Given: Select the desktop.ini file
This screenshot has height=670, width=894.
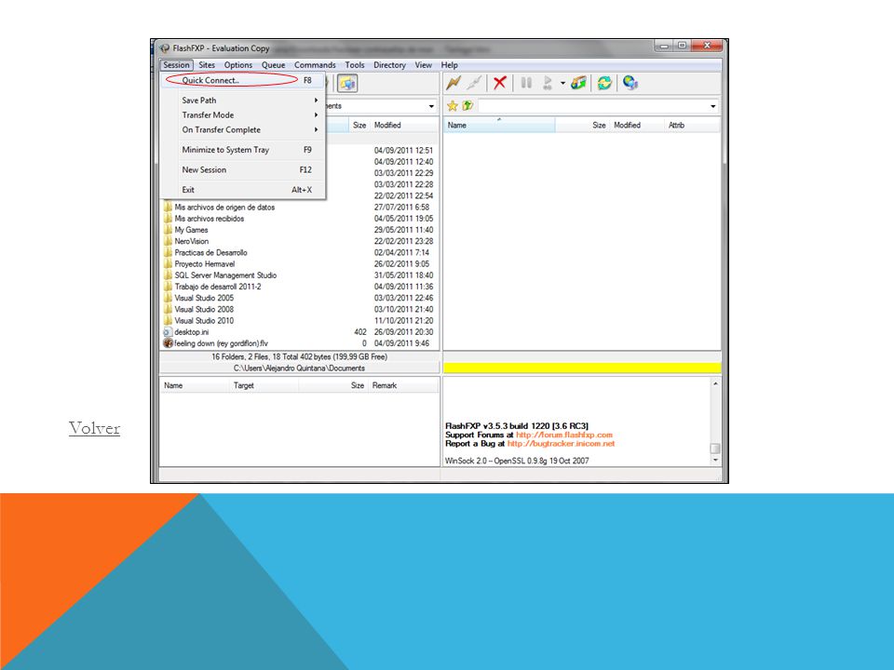Looking at the screenshot, I should (x=192, y=332).
